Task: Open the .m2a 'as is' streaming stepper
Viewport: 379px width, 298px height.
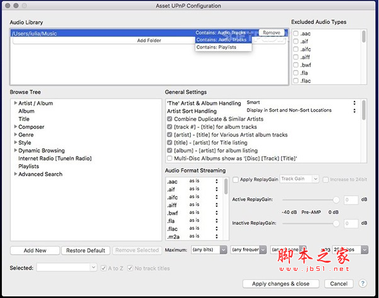Action: point(217,236)
